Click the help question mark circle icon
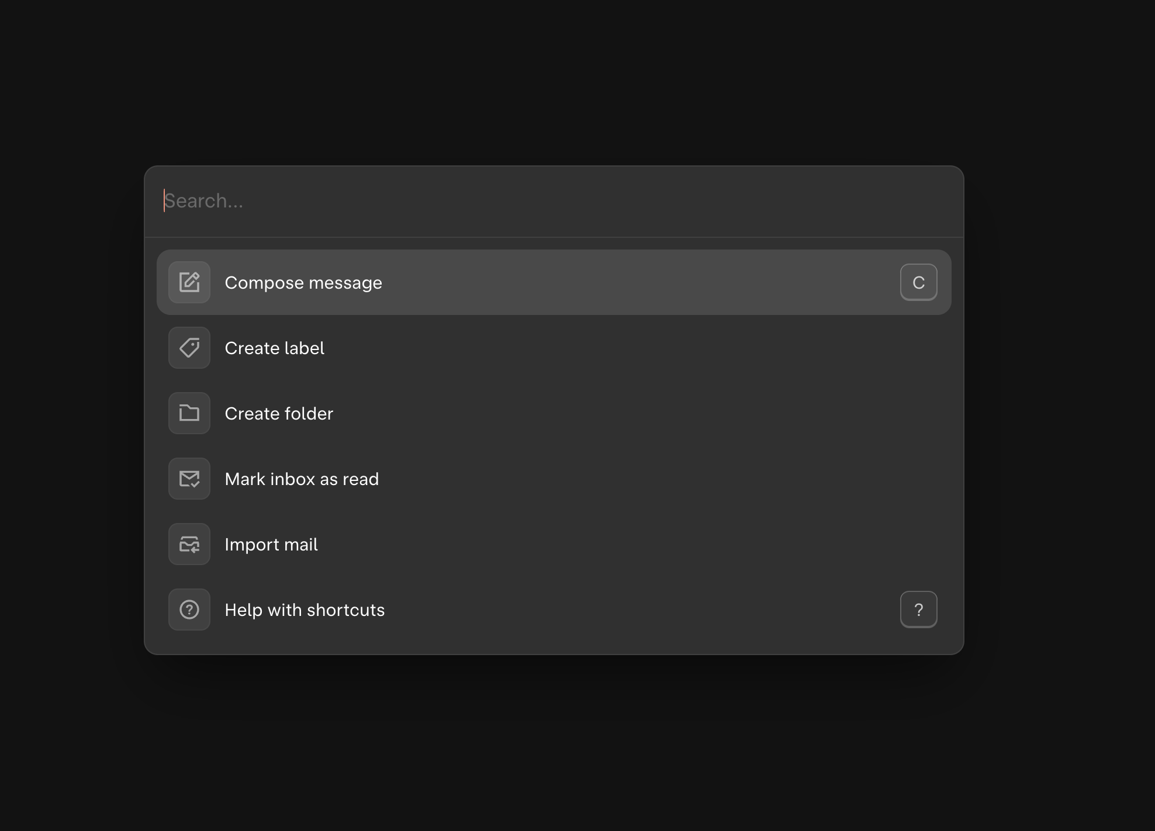 click(x=189, y=610)
